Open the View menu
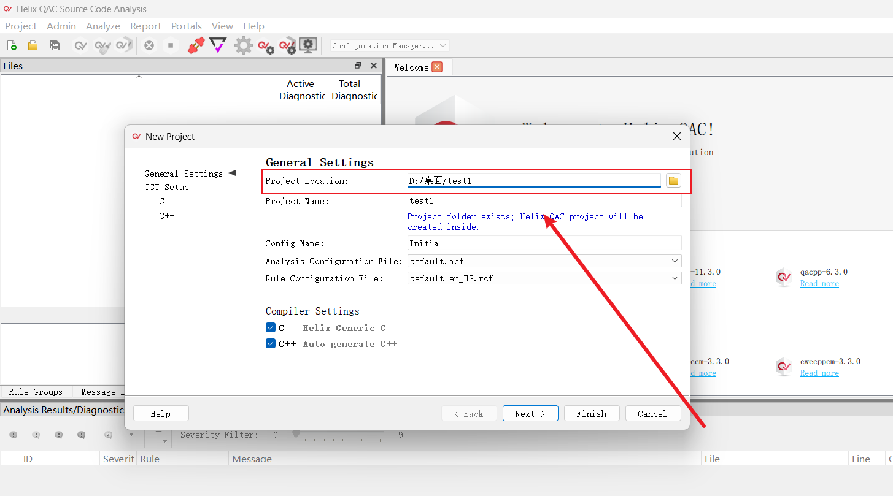893x496 pixels. (x=222, y=26)
